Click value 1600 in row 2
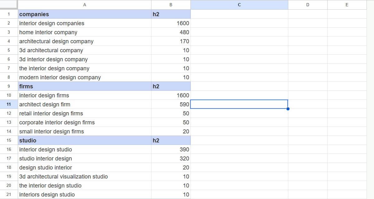374x199 pixels. tap(171, 23)
